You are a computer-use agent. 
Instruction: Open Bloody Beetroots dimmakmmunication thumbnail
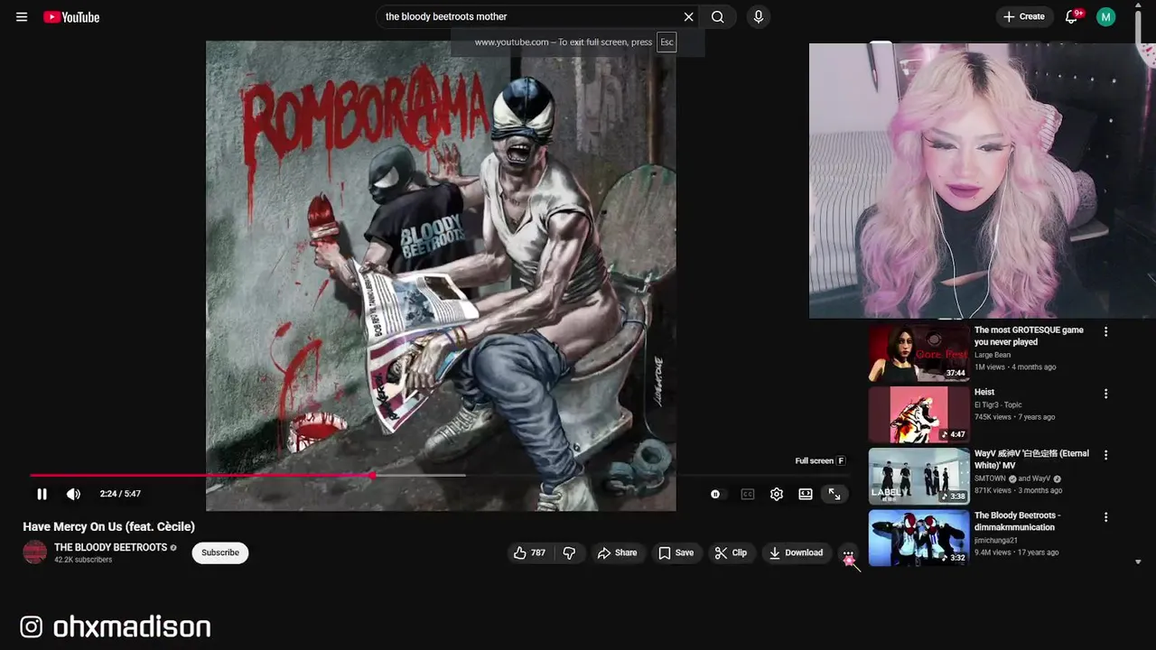tap(918, 538)
